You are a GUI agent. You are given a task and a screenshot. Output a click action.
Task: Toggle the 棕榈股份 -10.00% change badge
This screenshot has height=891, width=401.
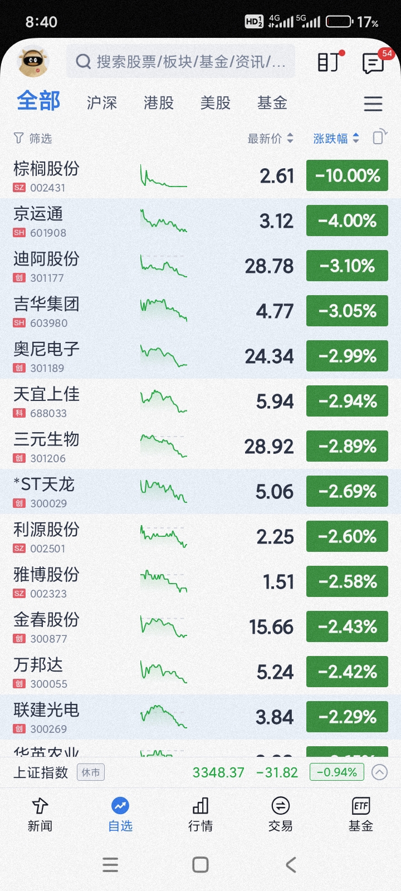point(347,176)
